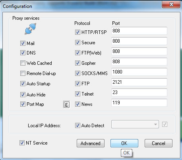Disable the Auto Startup checkbox
This screenshot has width=182, height=160.
[23, 83]
